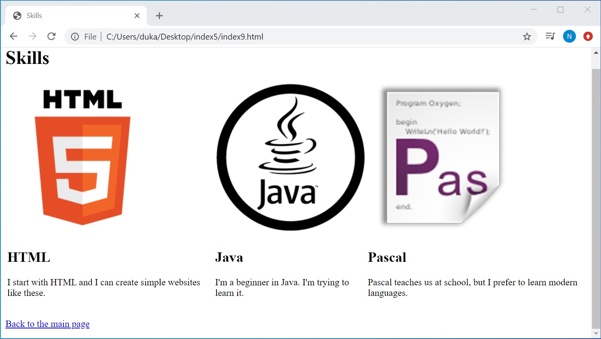This screenshot has height=339, width=601.
Task: Click the forward navigation arrow
Action: (x=32, y=36)
